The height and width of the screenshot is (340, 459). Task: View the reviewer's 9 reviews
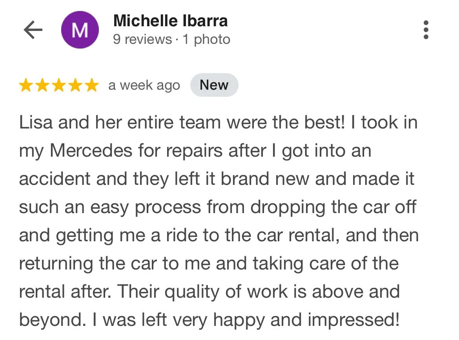(142, 40)
